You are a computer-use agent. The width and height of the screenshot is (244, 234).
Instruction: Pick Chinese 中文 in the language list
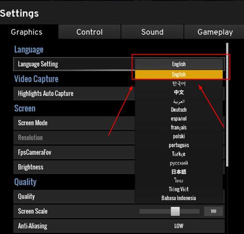179,92
